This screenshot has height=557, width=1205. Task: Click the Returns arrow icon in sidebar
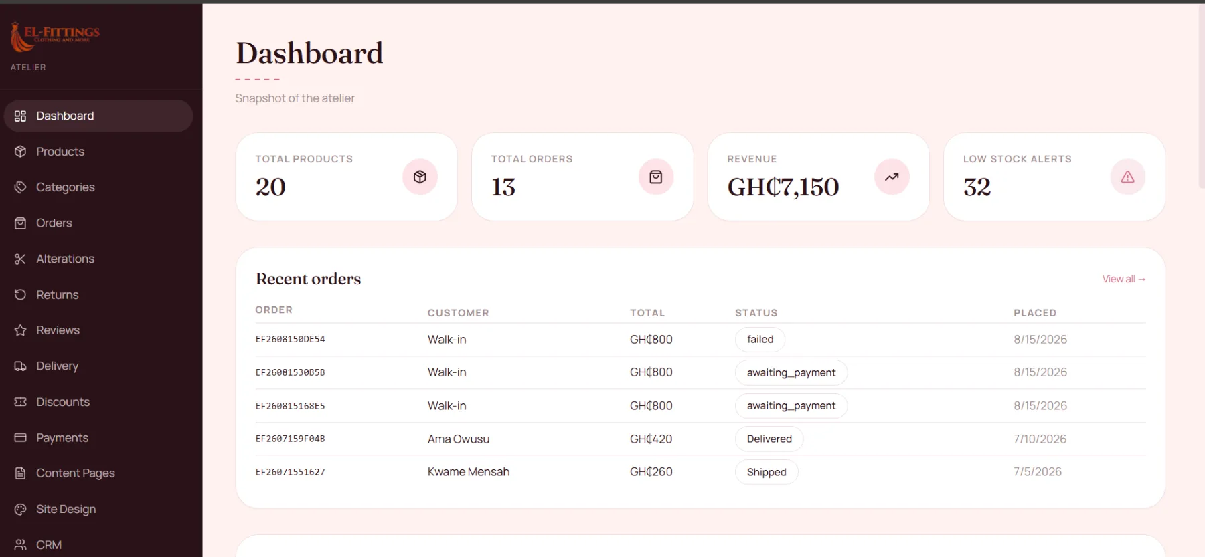coord(20,295)
